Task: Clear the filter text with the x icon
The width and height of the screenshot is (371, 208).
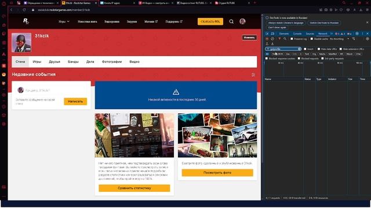Action: click(x=299, y=49)
